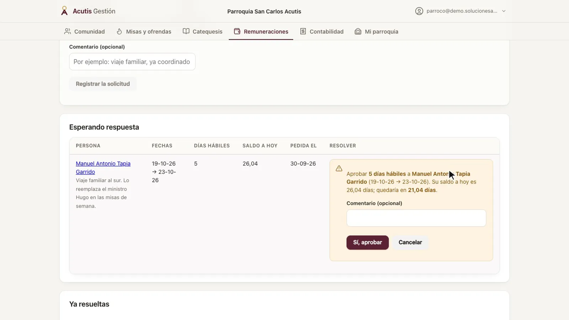Focus the viaje familiar comment input
The height and width of the screenshot is (320, 569).
[x=132, y=62]
